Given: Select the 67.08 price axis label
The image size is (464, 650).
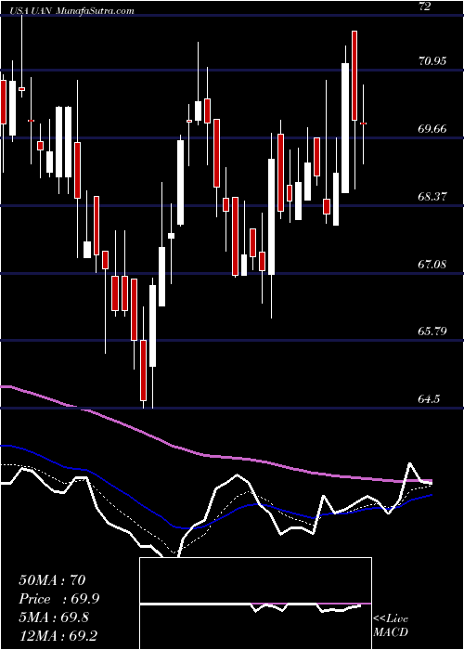Looking at the screenshot, I should [x=432, y=264].
